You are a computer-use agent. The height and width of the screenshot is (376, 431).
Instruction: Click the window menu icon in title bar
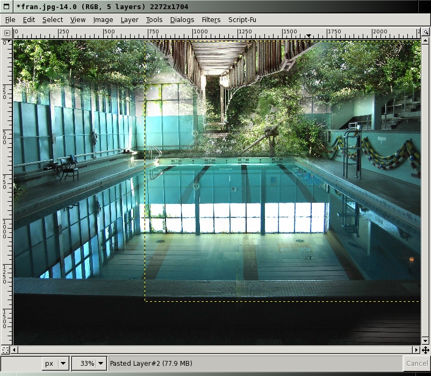[x=6, y=6]
